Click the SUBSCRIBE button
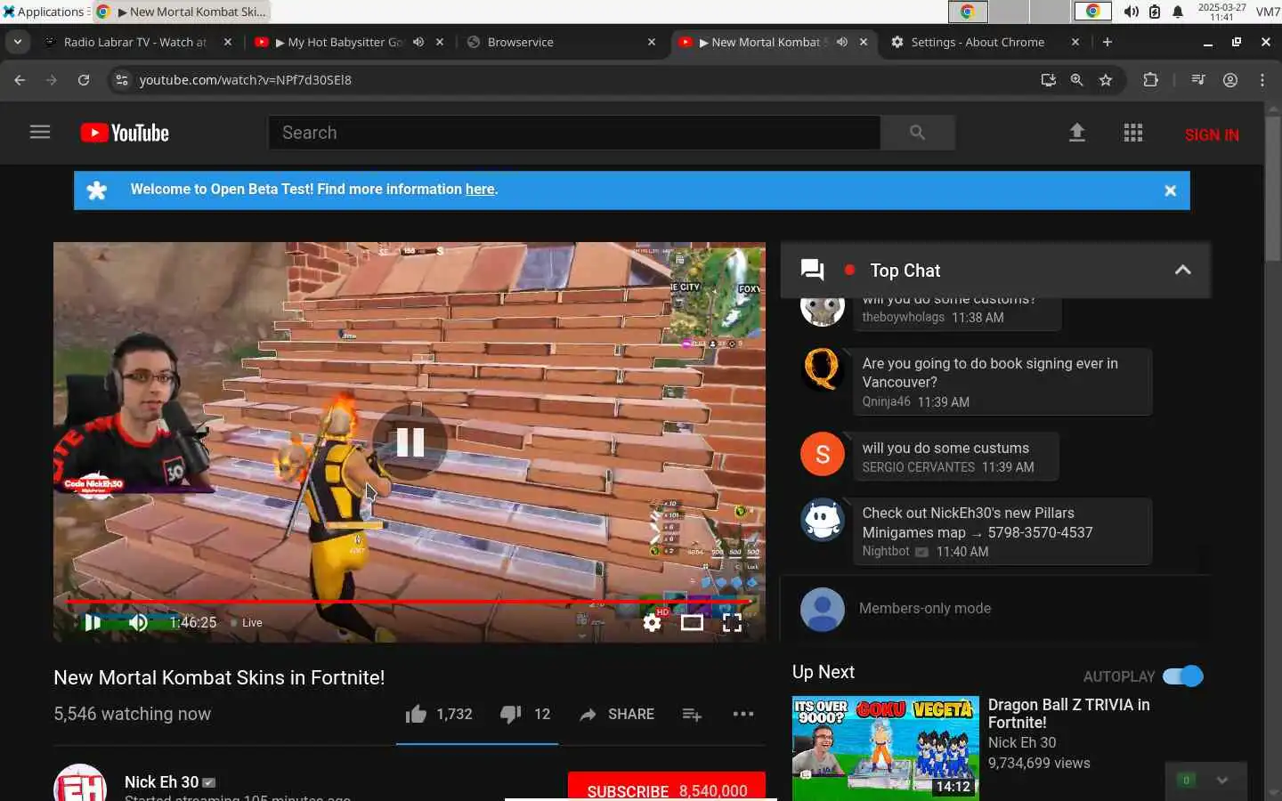Image resolution: width=1282 pixels, height=801 pixels. (x=667, y=786)
